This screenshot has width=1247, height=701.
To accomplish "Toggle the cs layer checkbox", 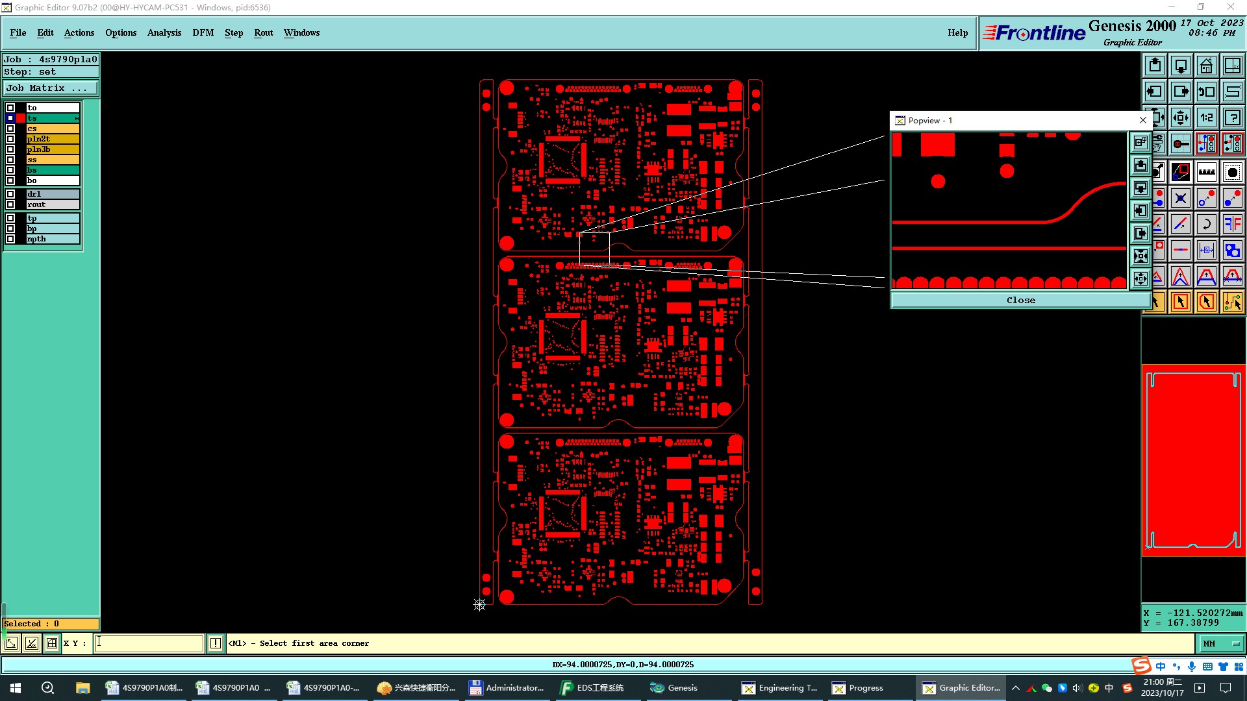I will pos(10,129).
